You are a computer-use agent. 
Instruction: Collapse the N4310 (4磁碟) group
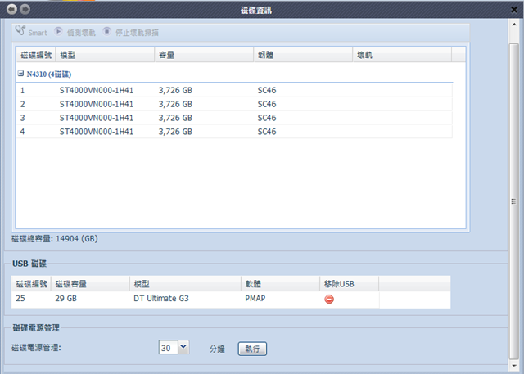20,74
